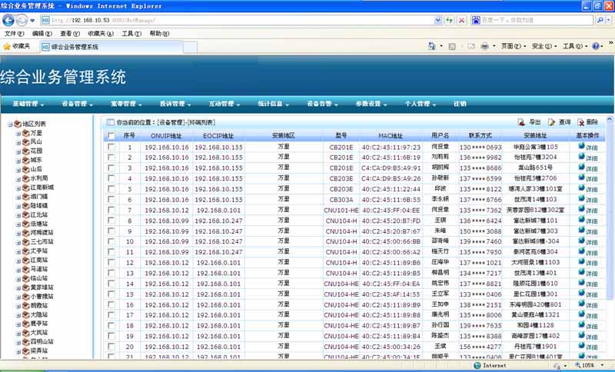This screenshot has height=372, width=615.
Task: Click the IE print icon
Action: pos(484,47)
